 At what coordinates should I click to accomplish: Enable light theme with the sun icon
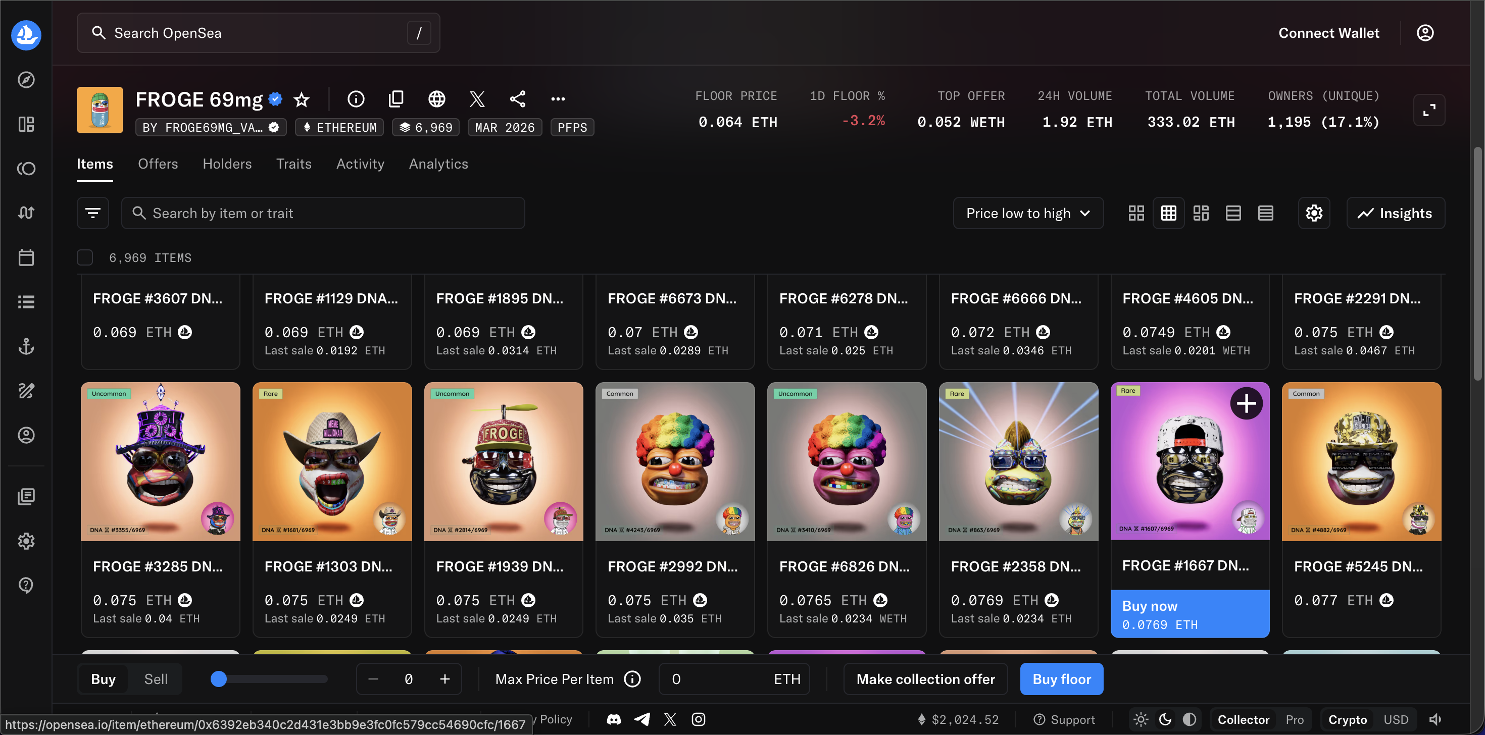(x=1141, y=719)
